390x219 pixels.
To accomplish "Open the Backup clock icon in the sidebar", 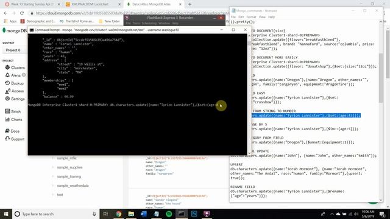I will pos(7,83).
